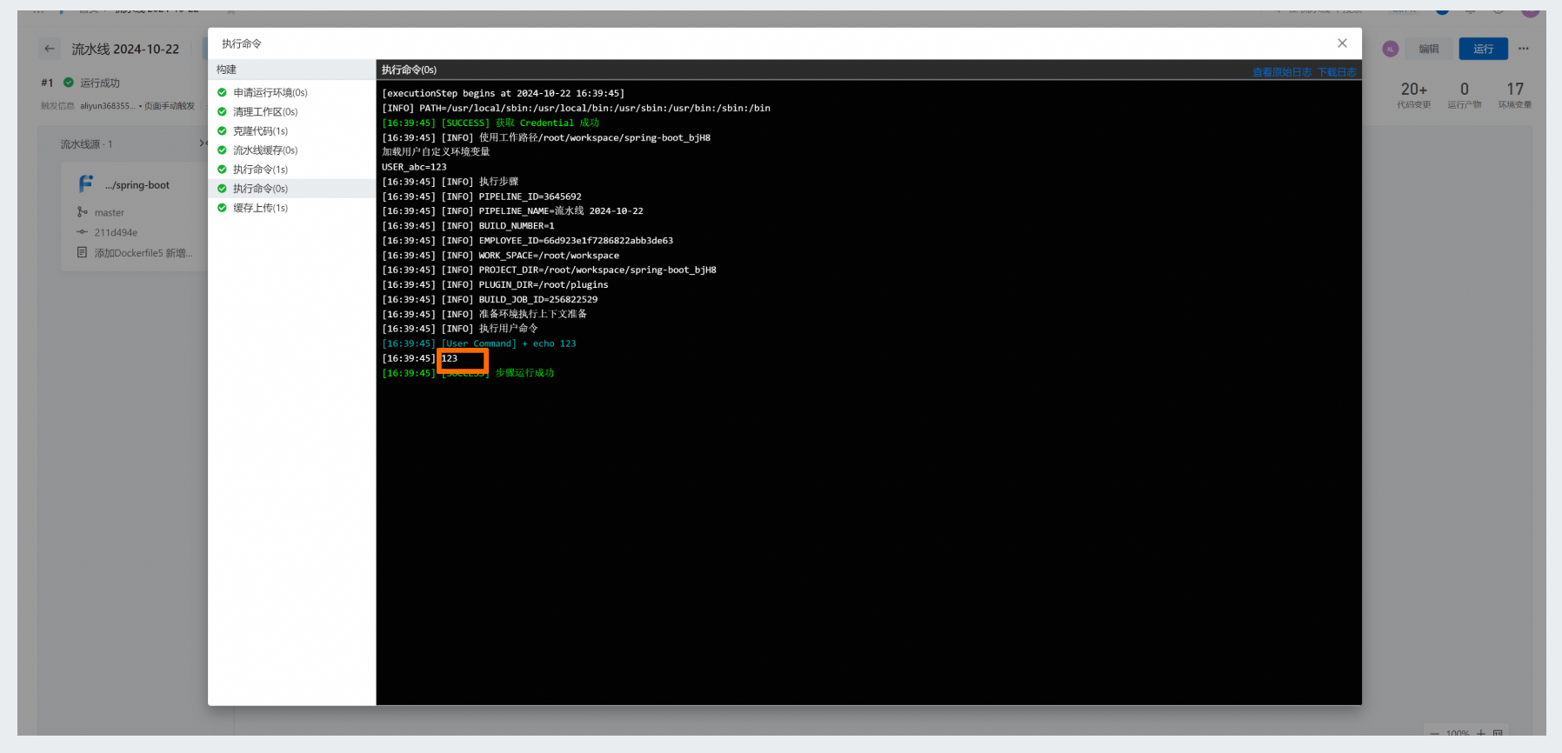Click the blue 运行 button
Viewport: 1562px width, 753px height.
(1483, 49)
